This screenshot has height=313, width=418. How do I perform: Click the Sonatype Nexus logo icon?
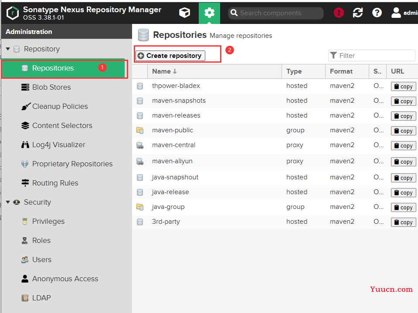point(13,13)
